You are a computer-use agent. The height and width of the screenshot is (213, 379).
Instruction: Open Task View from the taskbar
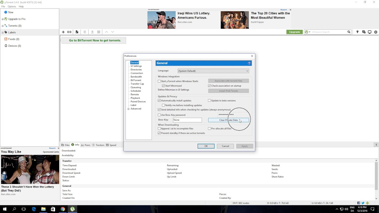tap(24, 209)
